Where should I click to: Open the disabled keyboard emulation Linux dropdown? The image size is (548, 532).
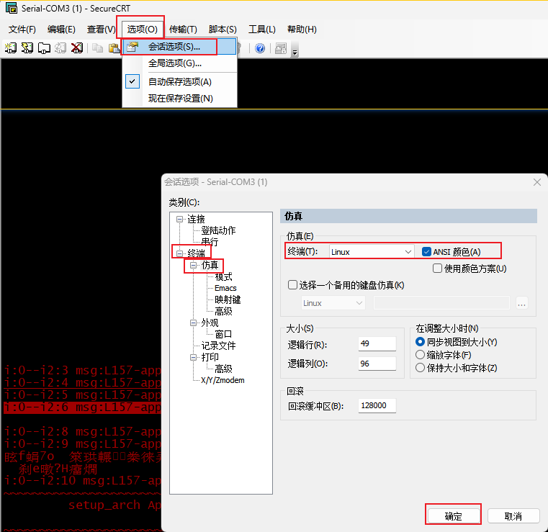[333, 303]
